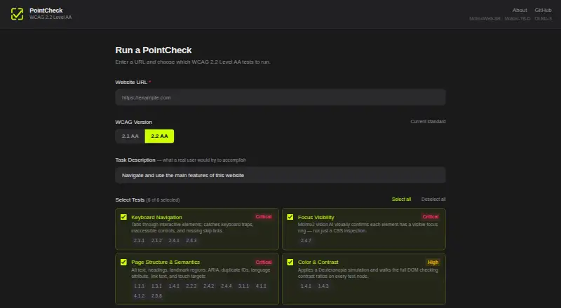This screenshot has width=561, height=308.
Task: Uncheck the Color & Contrast test checkbox
Action: pyautogui.click(x=290, y=262)
